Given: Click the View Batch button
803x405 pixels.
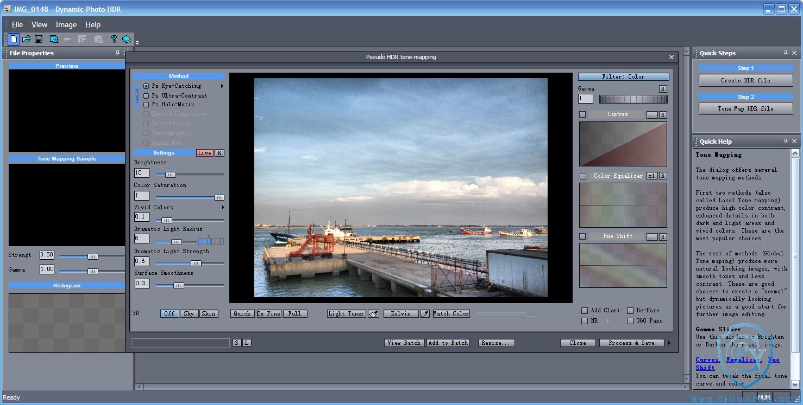Looking at the screenshot, I should click(404, 343).
